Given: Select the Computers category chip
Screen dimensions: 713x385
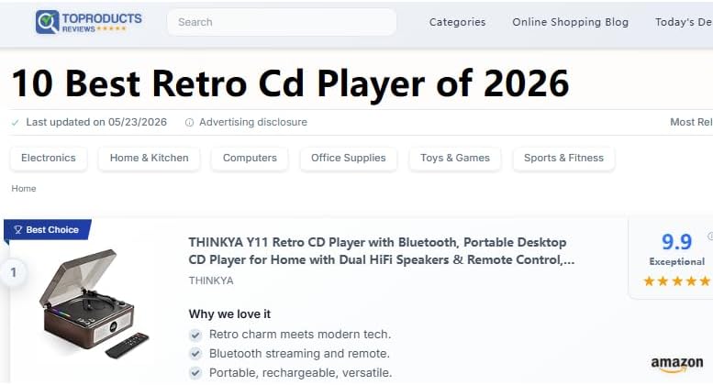Looking at the screenshot, I should (250, 158).
